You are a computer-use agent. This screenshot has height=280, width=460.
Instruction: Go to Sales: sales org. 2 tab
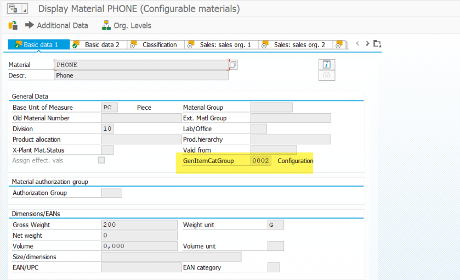tap(299, 44)
